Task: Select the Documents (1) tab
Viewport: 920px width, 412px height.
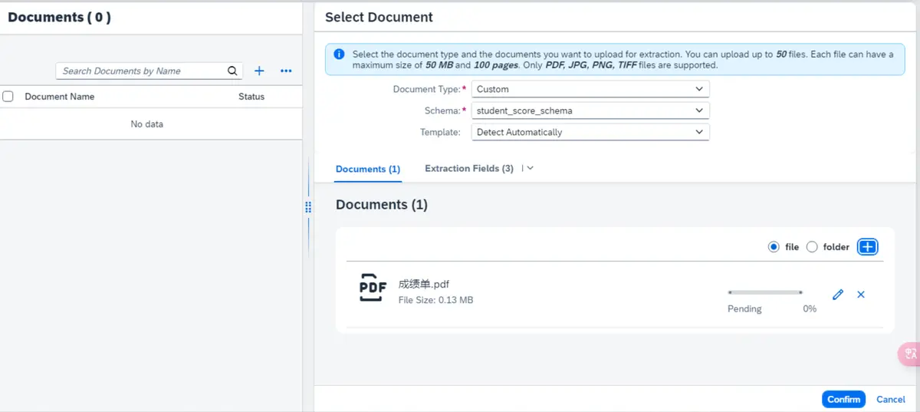Action: tap(368, 169)
